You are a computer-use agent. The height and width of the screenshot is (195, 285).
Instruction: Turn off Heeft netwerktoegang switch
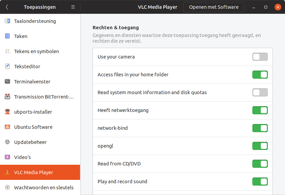tap(260, 110)
